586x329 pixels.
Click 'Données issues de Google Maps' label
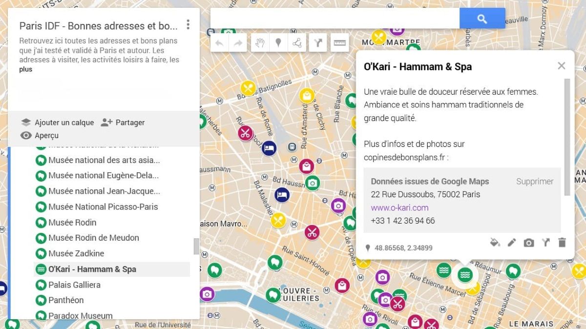point(430,181)
